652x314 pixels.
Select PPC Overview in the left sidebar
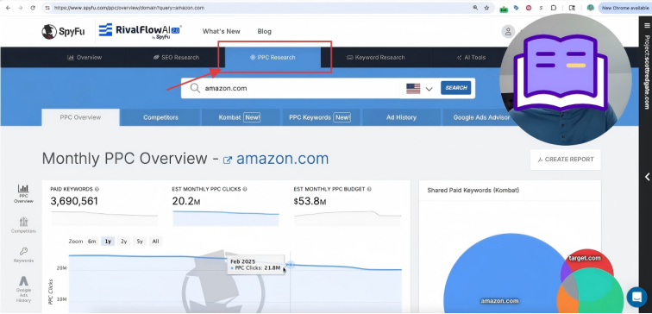pyautogui.click(x=23, y=194)
